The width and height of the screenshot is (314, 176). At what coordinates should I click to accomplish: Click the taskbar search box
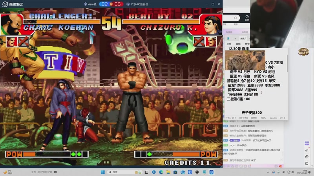[124, 172]
